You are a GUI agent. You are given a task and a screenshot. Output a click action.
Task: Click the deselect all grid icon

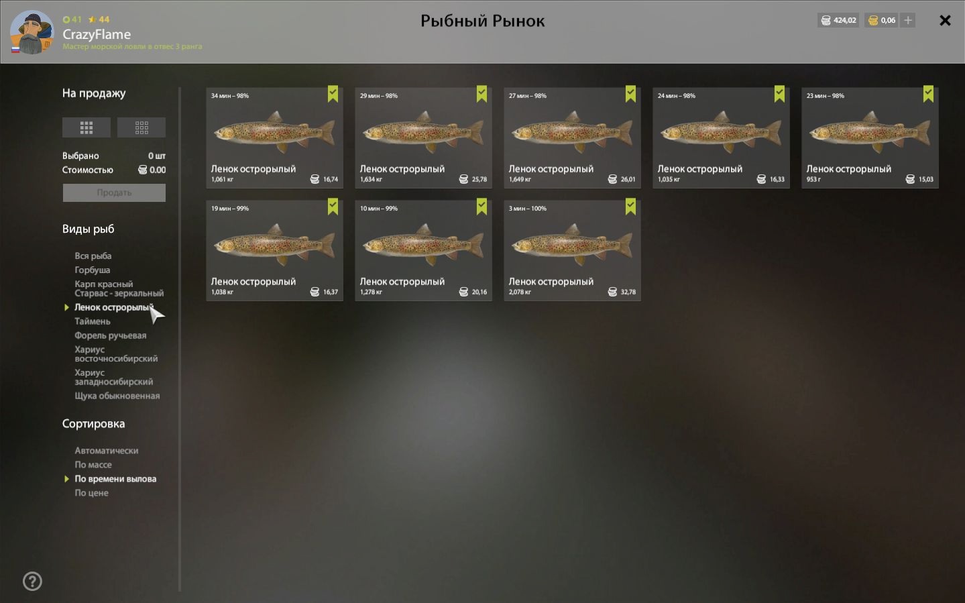(141, 127)
